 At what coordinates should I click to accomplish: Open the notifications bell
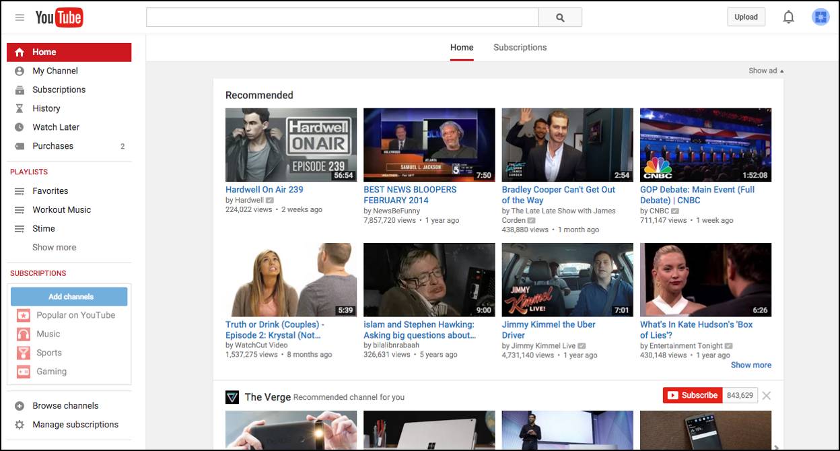pyautogui.click(x=788, y=18)
